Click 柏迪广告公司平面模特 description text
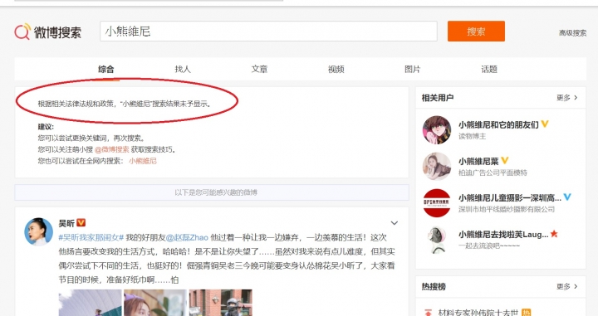Image resolution: width=598 pixels, height=316 pixels. pos(493,173)
